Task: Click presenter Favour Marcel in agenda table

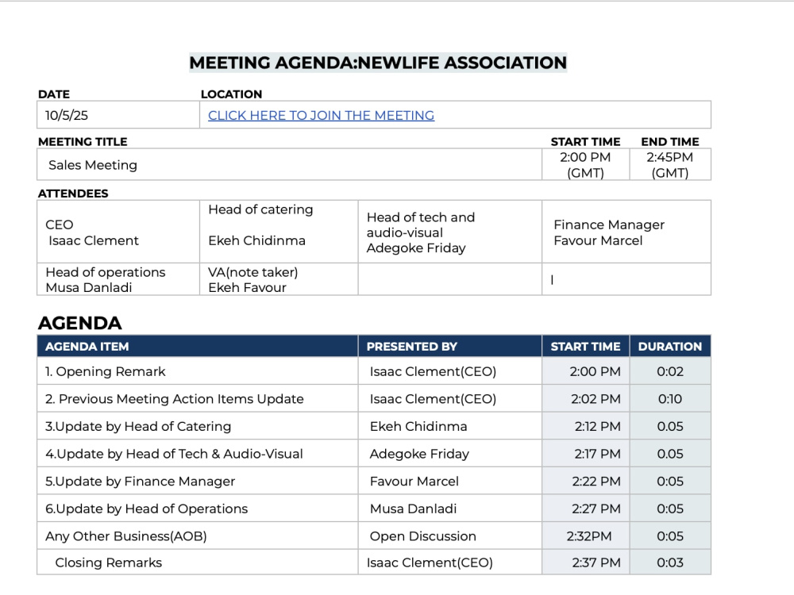Action: tap(449, 481)
